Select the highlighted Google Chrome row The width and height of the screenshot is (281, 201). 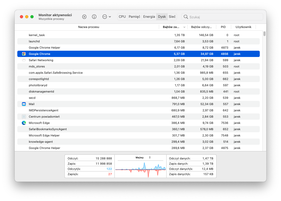tap(138, 54)
